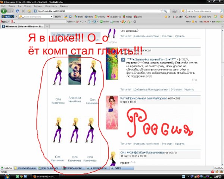
Task: Open the Файл menu
Action: (x=4, y=6)
